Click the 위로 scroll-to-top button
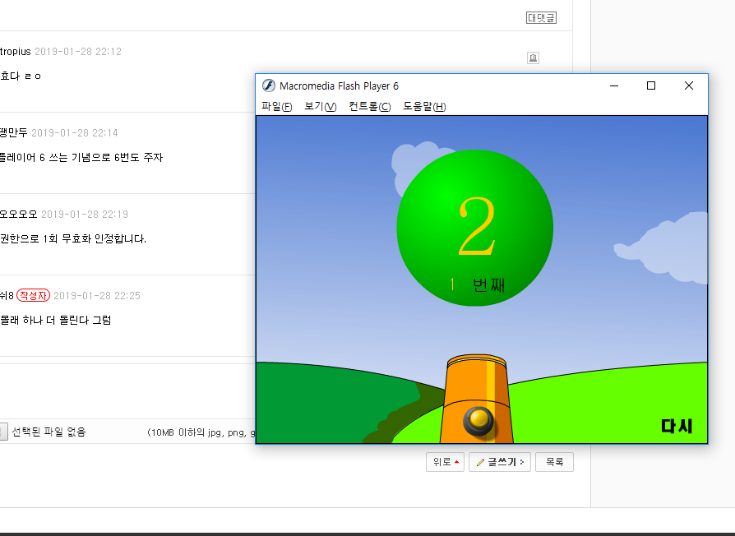The image size is (735, 536). point(445,462)
